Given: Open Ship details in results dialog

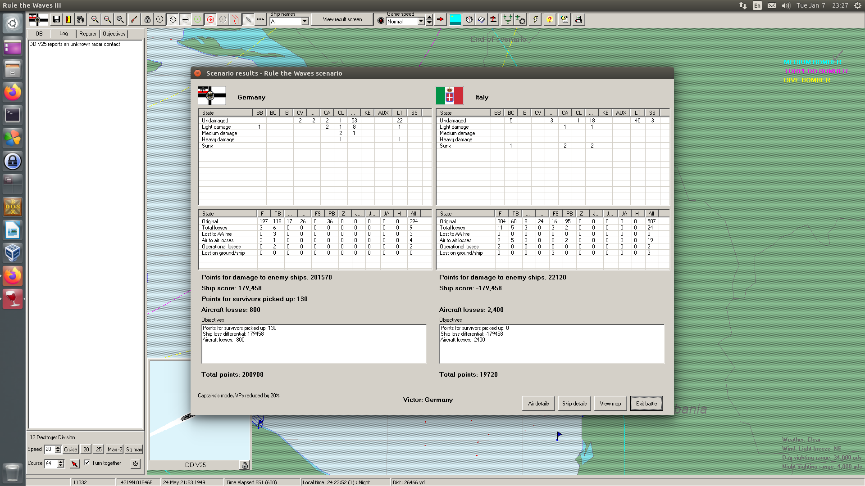Looking at the screenshot, I should pyautogui.click(x=574, y=404).
